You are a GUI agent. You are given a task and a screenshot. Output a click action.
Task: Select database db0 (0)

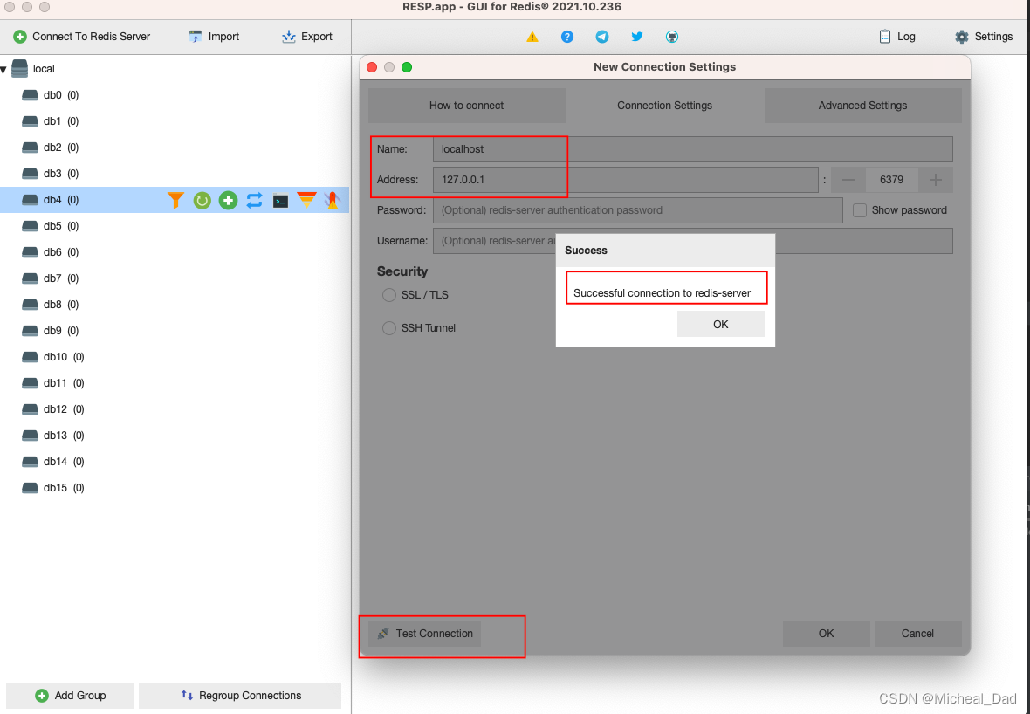(x=51, y=95)
